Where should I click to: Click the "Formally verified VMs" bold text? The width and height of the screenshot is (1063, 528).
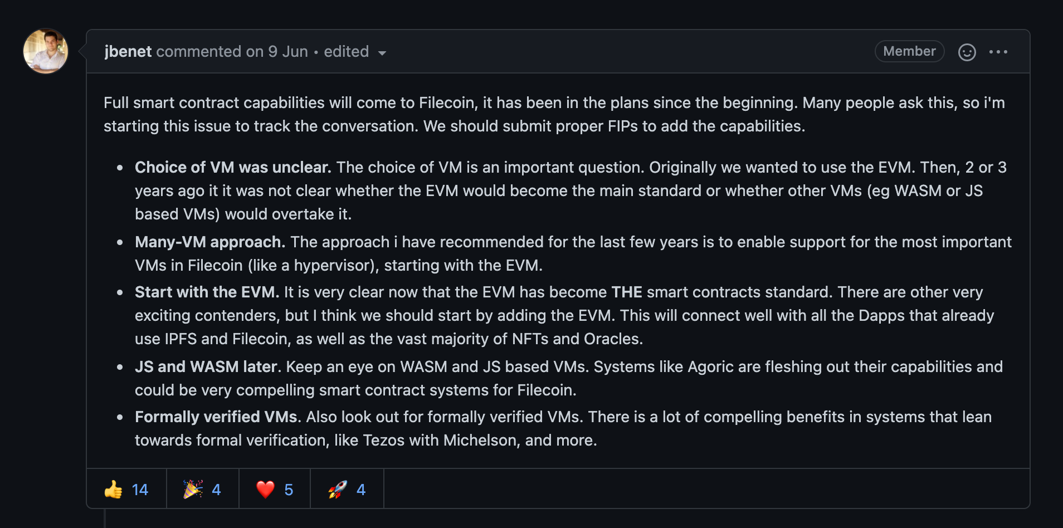[217, 417]
